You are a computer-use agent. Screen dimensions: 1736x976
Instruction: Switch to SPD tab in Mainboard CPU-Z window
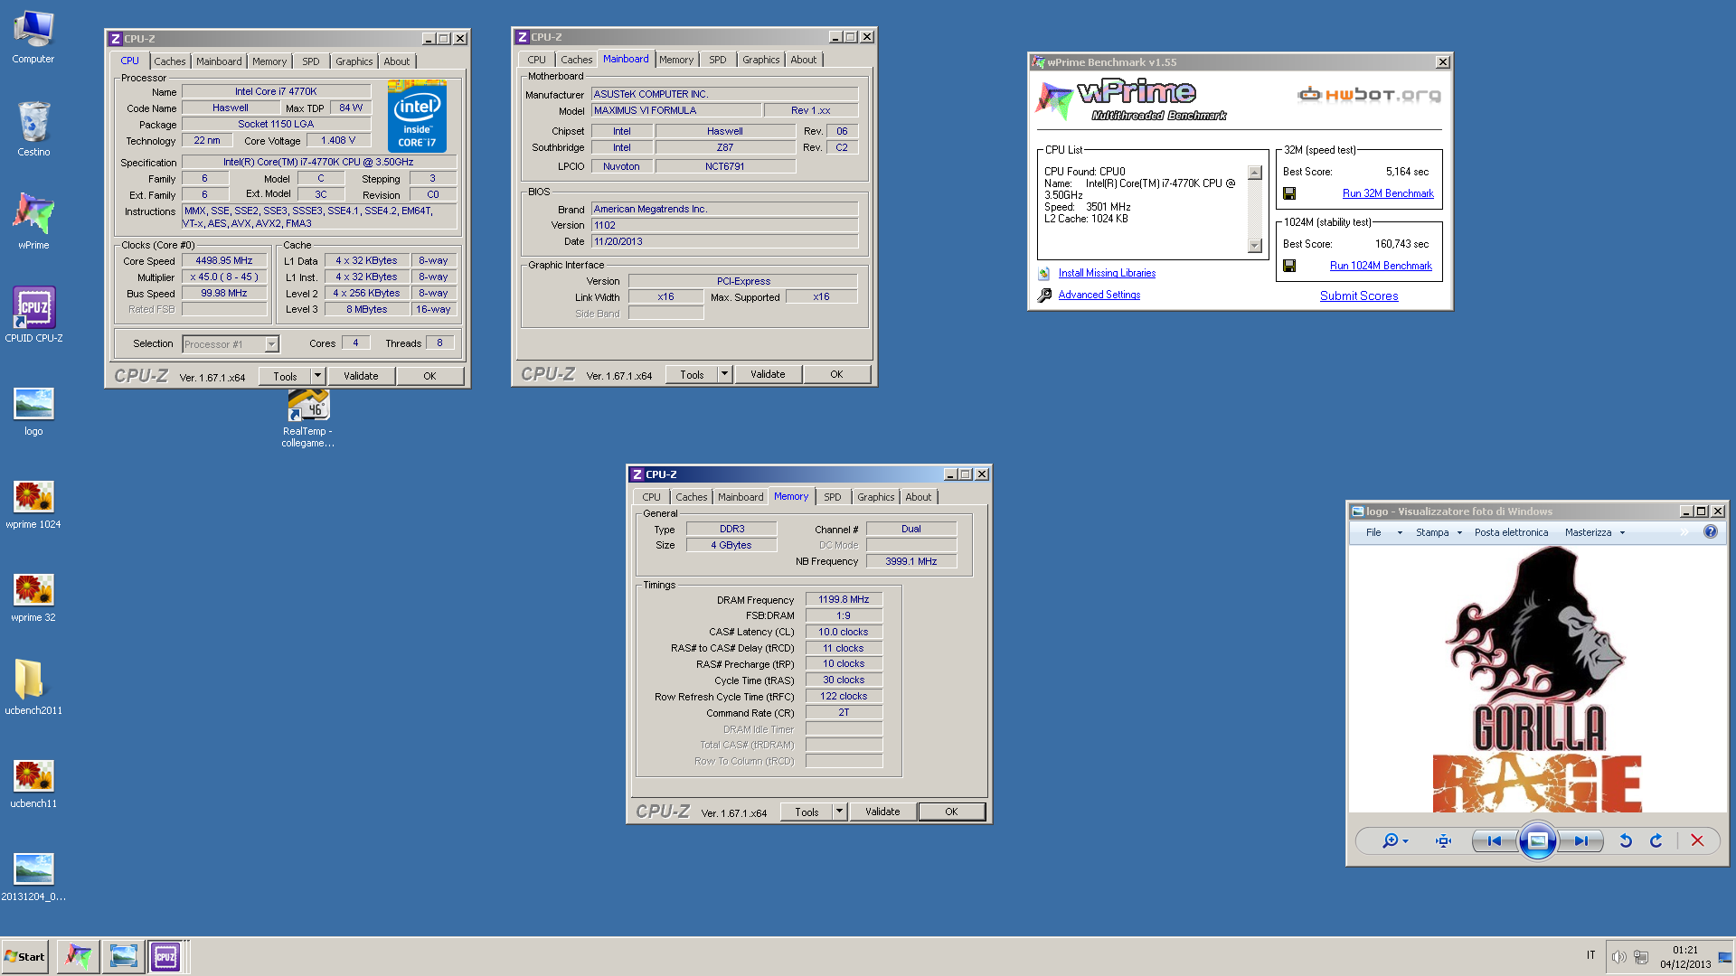click(717, 60)
